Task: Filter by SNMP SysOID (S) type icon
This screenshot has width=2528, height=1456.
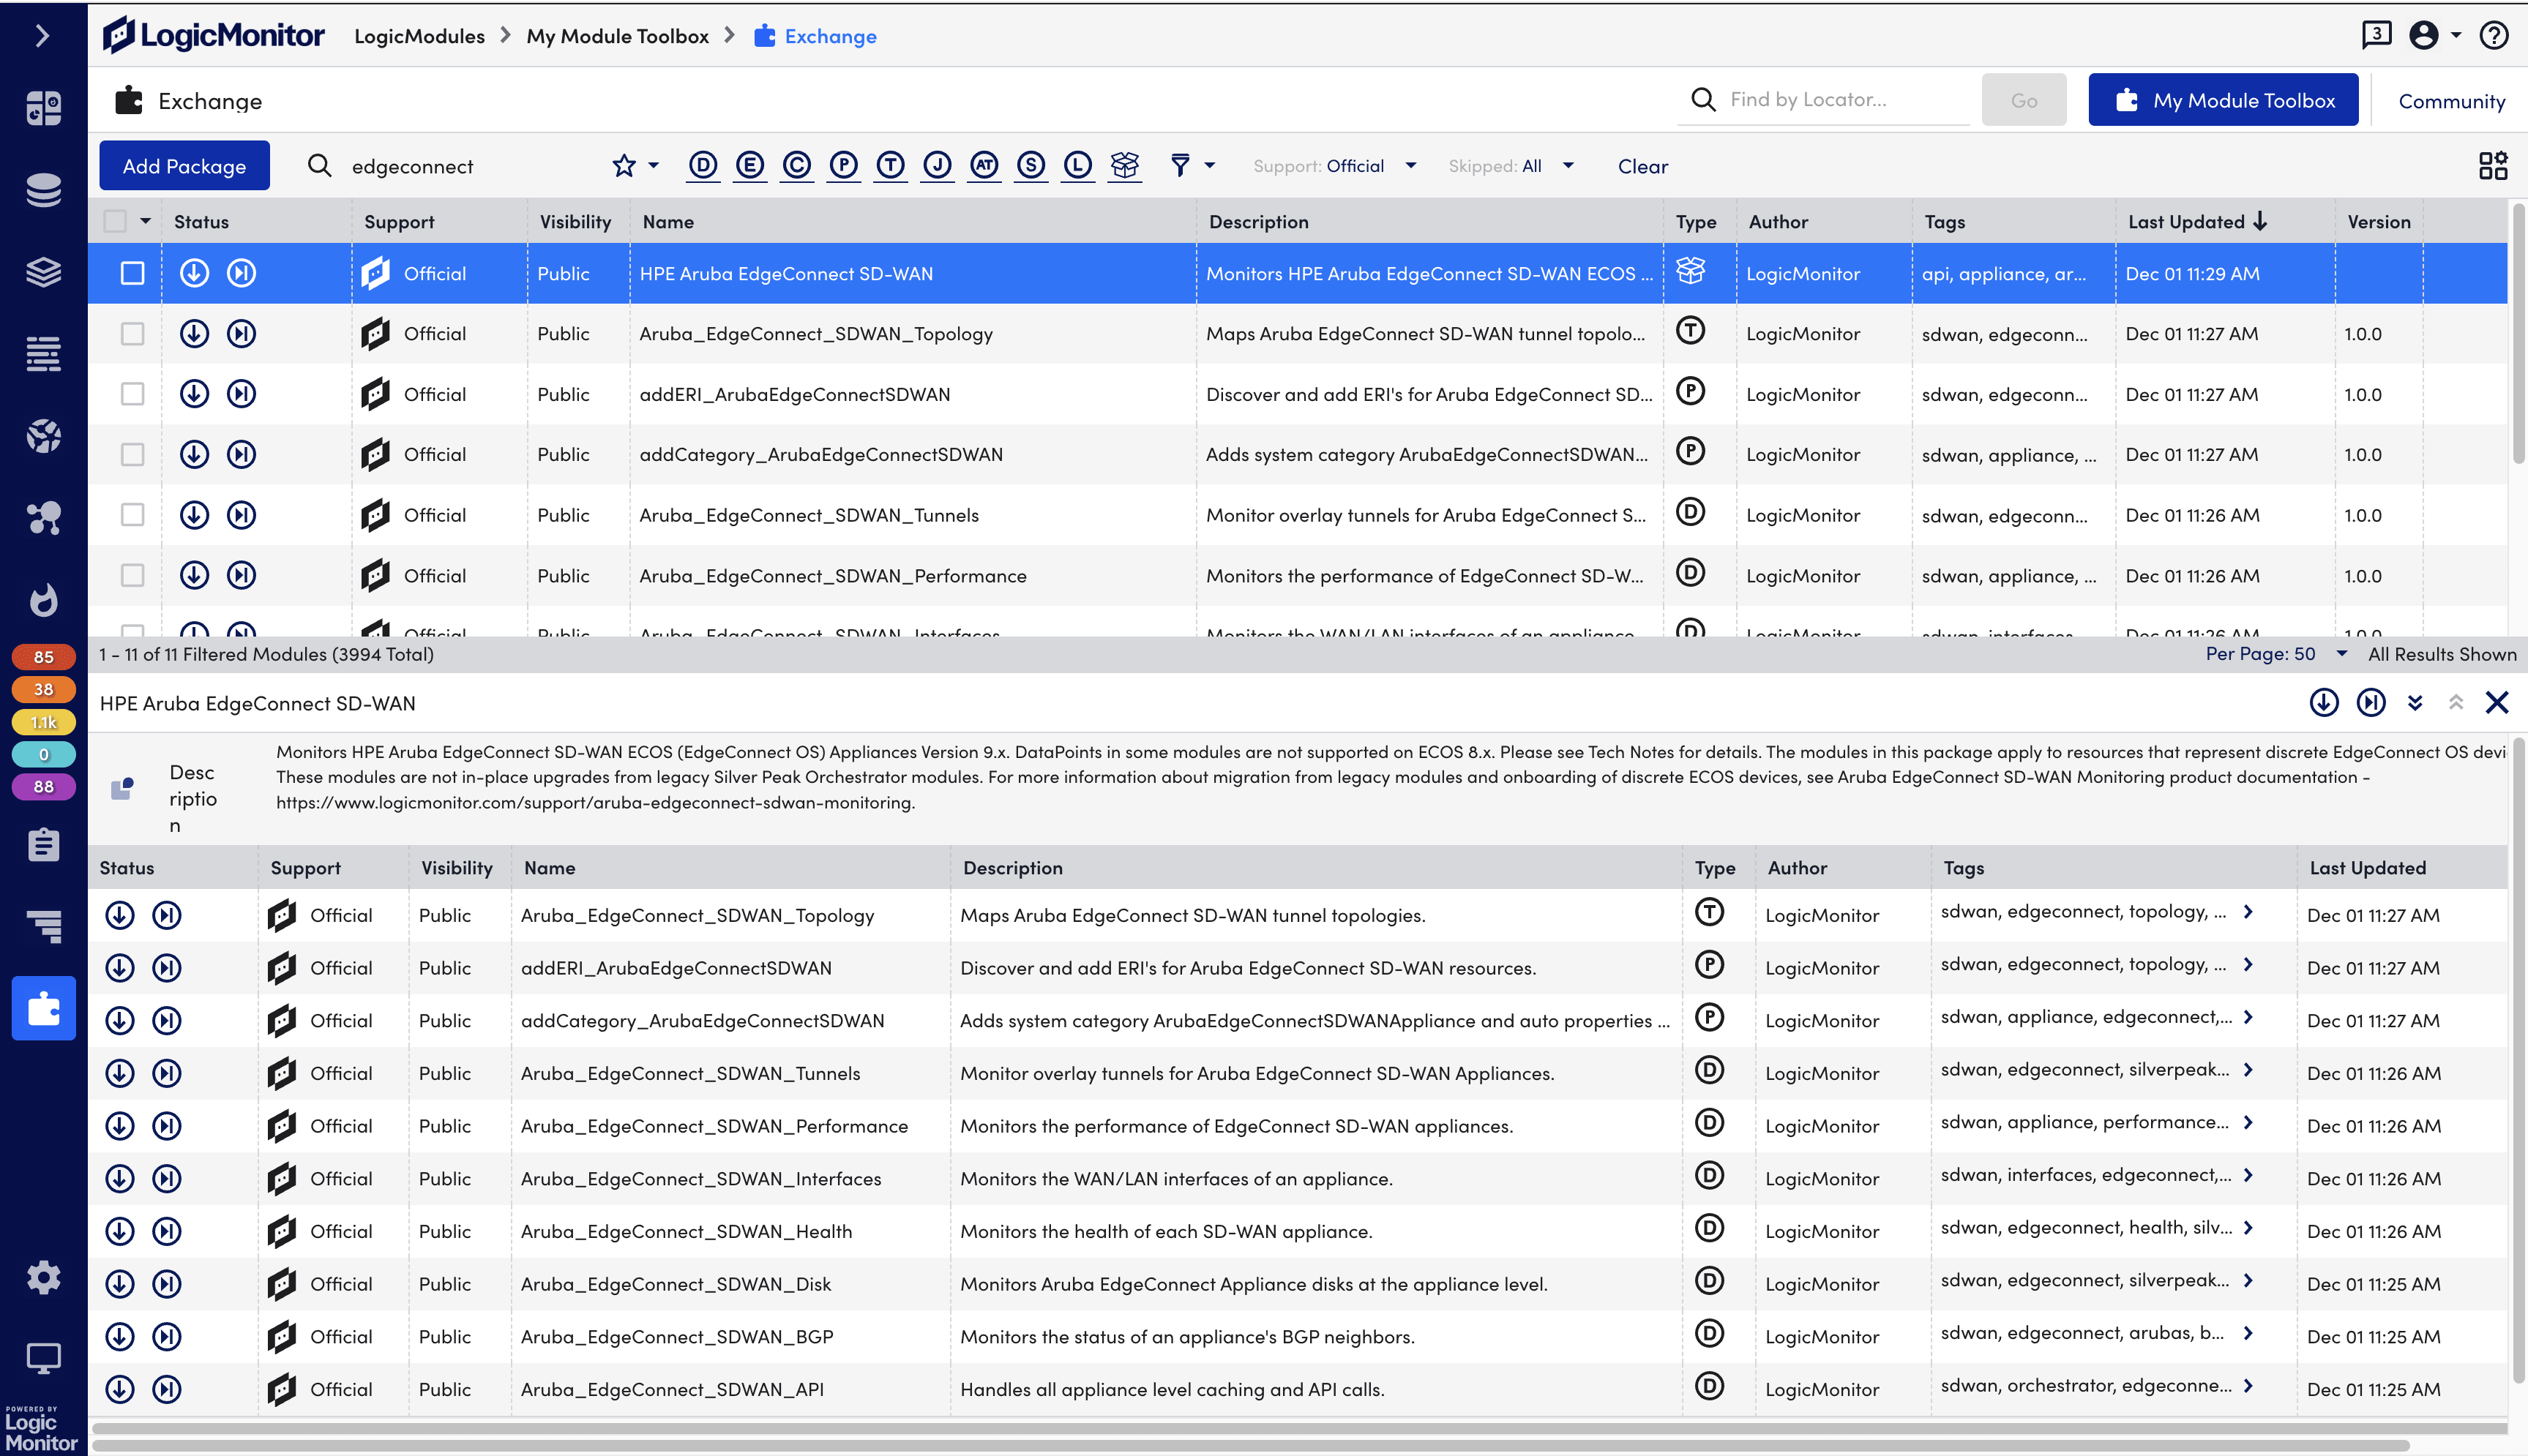Action: coord(1031,165)
